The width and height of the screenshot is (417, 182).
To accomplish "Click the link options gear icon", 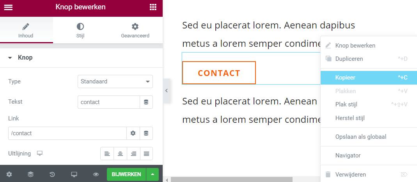I will coord(133,133).
